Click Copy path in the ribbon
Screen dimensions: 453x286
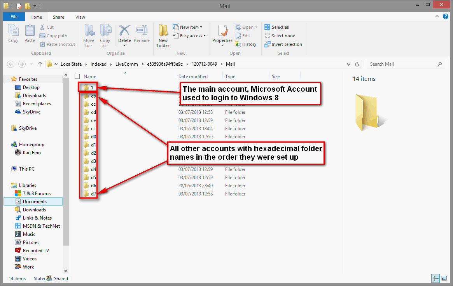tap(53, 36)
